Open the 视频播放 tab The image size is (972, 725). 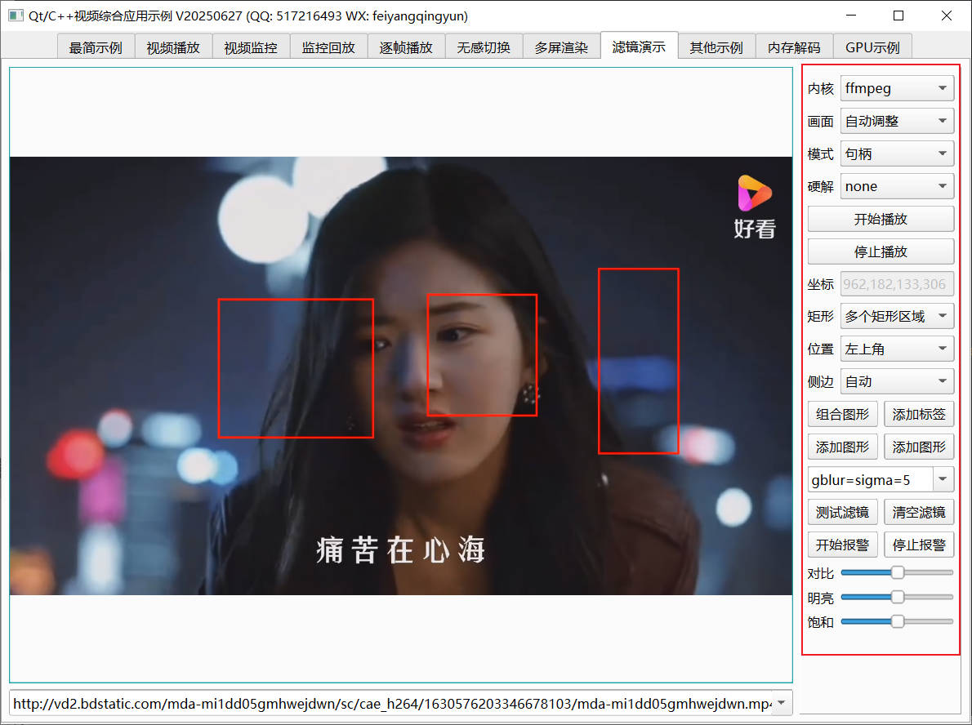click(x=173, y=47)
